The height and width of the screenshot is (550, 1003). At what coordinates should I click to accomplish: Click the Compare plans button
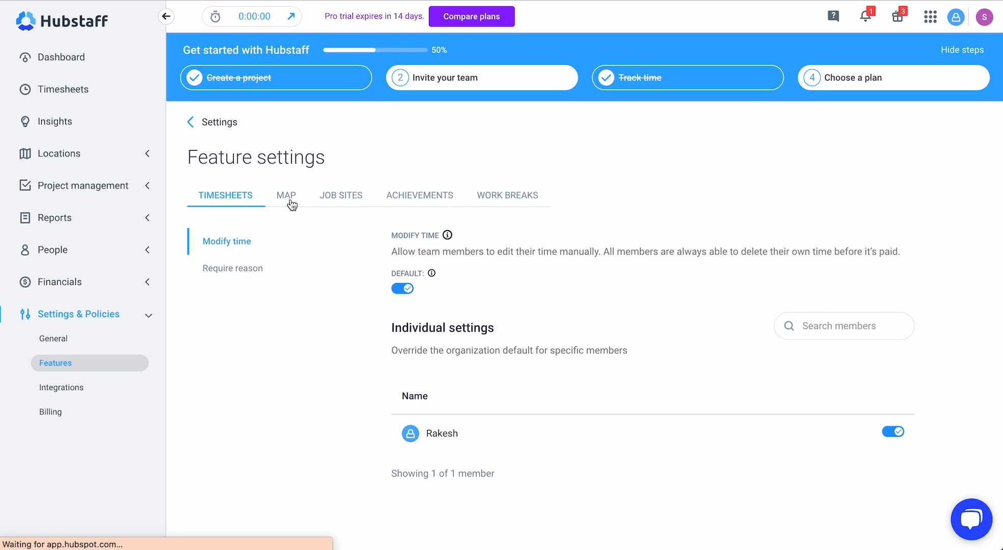tap(471, 16)
